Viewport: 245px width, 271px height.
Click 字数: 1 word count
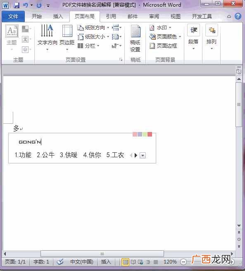tap(41, 262)
